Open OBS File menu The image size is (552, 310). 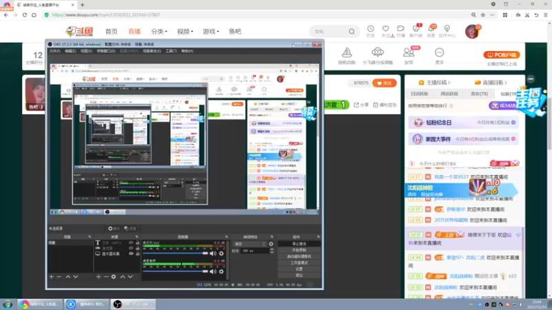(x=55, y=51)
